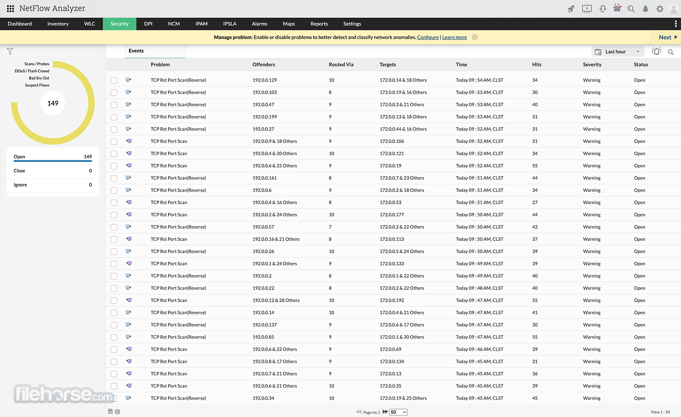Check the row for offender 192.0.0.27
The height and width of the screenshot is (417, 681).
[x=114, y=129]
